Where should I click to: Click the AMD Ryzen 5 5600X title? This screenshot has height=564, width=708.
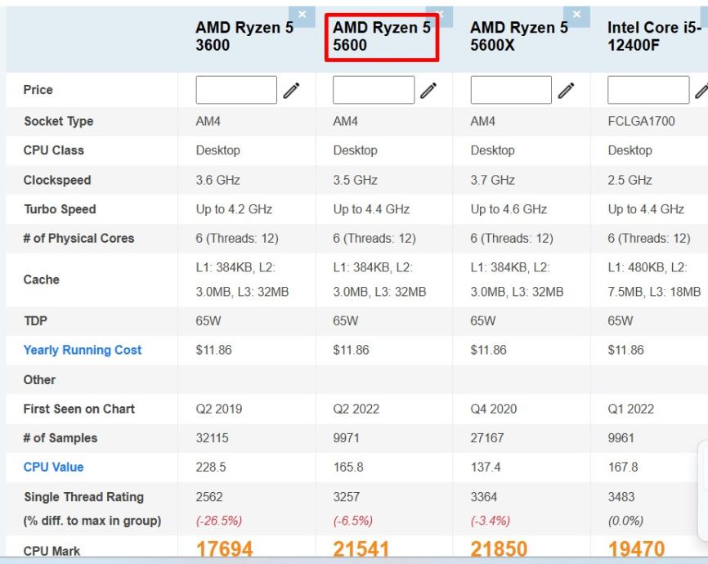tap(519, 38)
